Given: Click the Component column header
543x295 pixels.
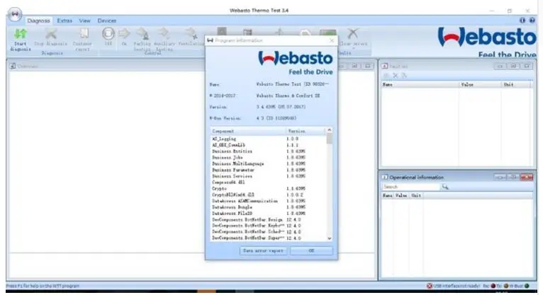Looking at the screenshot, I should (248, 131).
